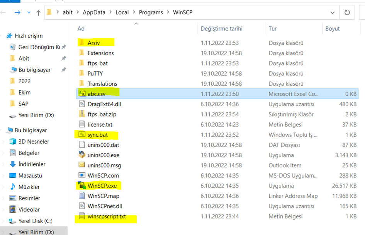Open 'Resimler' in navigation pane
This screenshot has height=235, width=365.
(29, 198)
